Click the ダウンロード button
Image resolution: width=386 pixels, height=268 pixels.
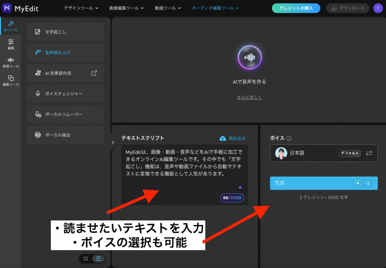[x=348, y=8]
